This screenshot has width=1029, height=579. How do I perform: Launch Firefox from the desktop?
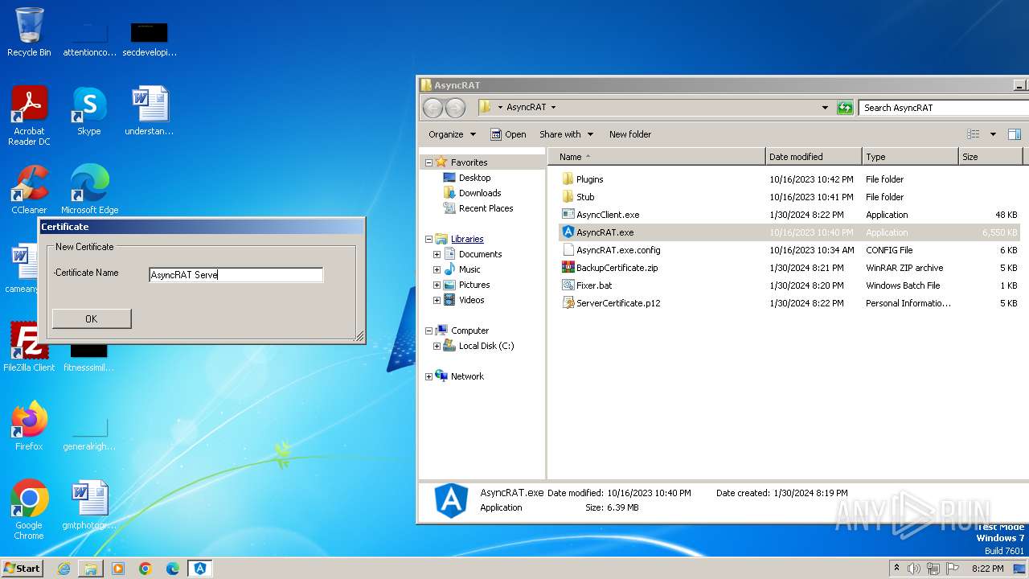point(29,426)
